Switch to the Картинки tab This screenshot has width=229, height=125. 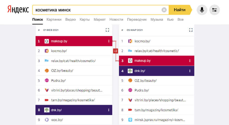54,19
